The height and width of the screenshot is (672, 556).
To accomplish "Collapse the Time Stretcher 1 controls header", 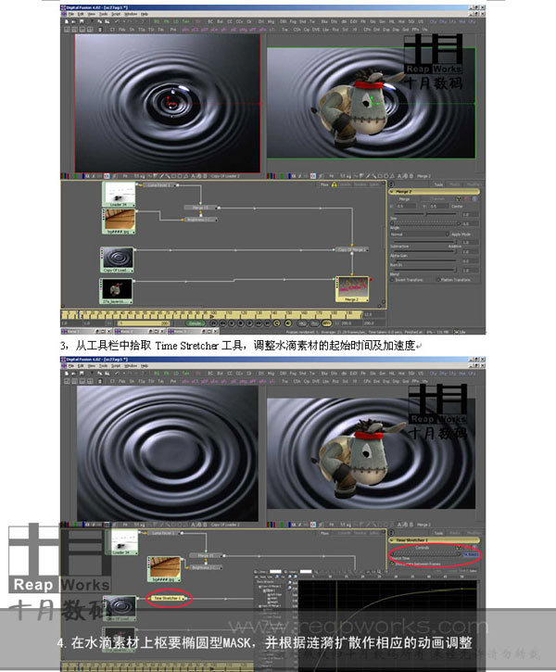I will [x=392, y=540].
